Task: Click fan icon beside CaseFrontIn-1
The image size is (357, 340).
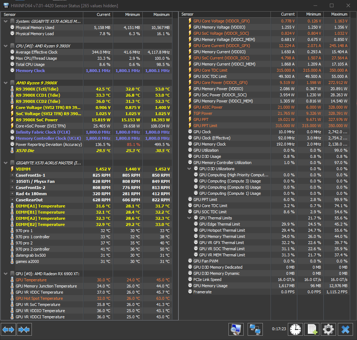Action: tap(12, 175)
